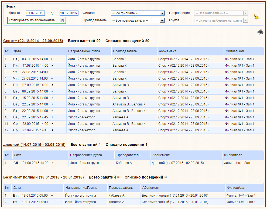
Task: Click 'Списано посещений 20' summary text
Action: click(x=127, y=41)
